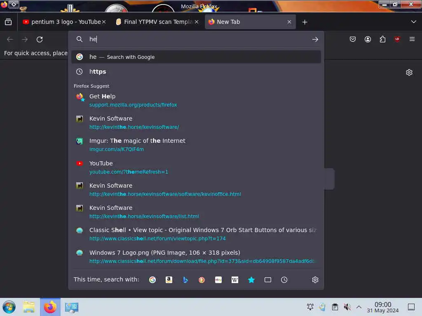Open the 09:00 clock and date
The height and width of the screenshot is (316, 422).
click(383, 307)
